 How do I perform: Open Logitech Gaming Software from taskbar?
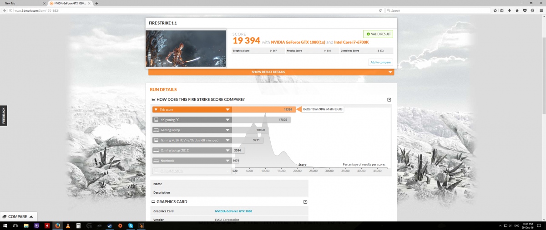click(x=89, y=225)
